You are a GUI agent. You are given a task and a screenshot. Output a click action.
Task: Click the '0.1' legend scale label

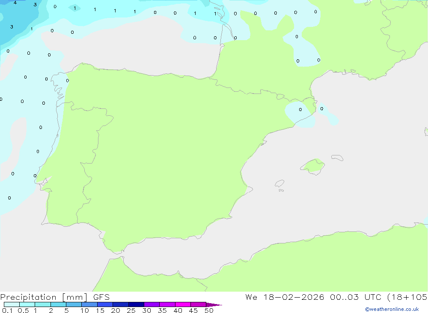tap(7, 310)
